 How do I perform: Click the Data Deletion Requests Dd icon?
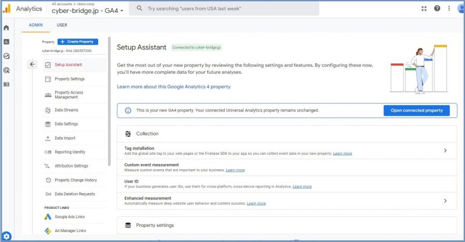(48, 194)
